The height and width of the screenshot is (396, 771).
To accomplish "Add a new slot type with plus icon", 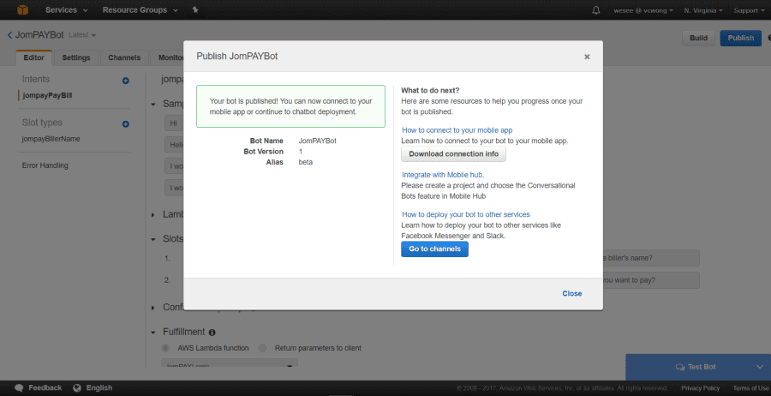I will click(x=125, y=124).
